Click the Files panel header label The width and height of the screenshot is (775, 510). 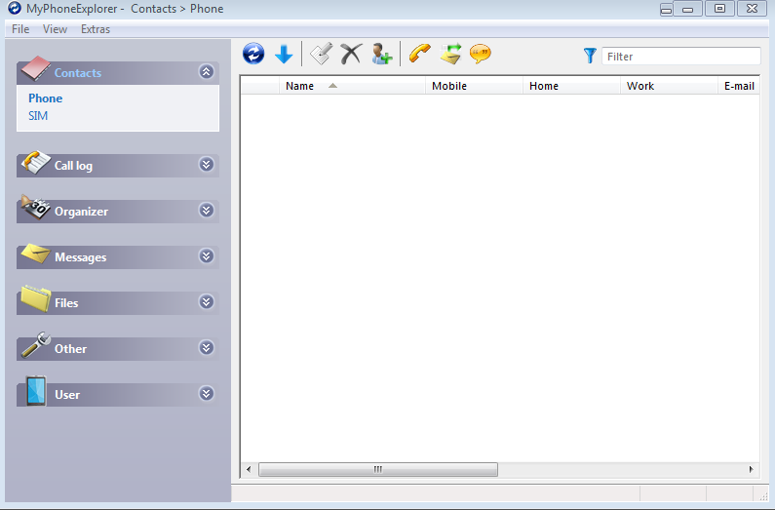(66, 303)
